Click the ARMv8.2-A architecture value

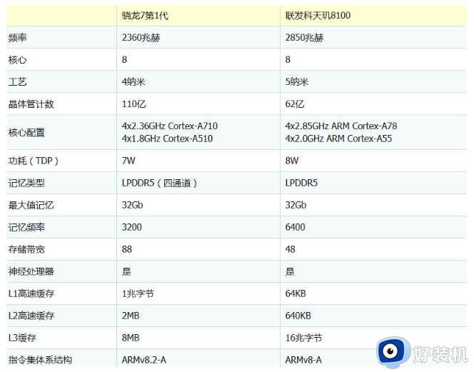(x=144, y=360)
